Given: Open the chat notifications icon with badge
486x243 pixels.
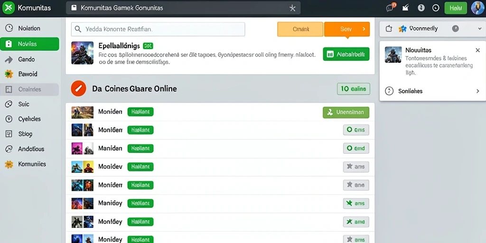Looking at the screenshot, I should [x=390, y=8].
